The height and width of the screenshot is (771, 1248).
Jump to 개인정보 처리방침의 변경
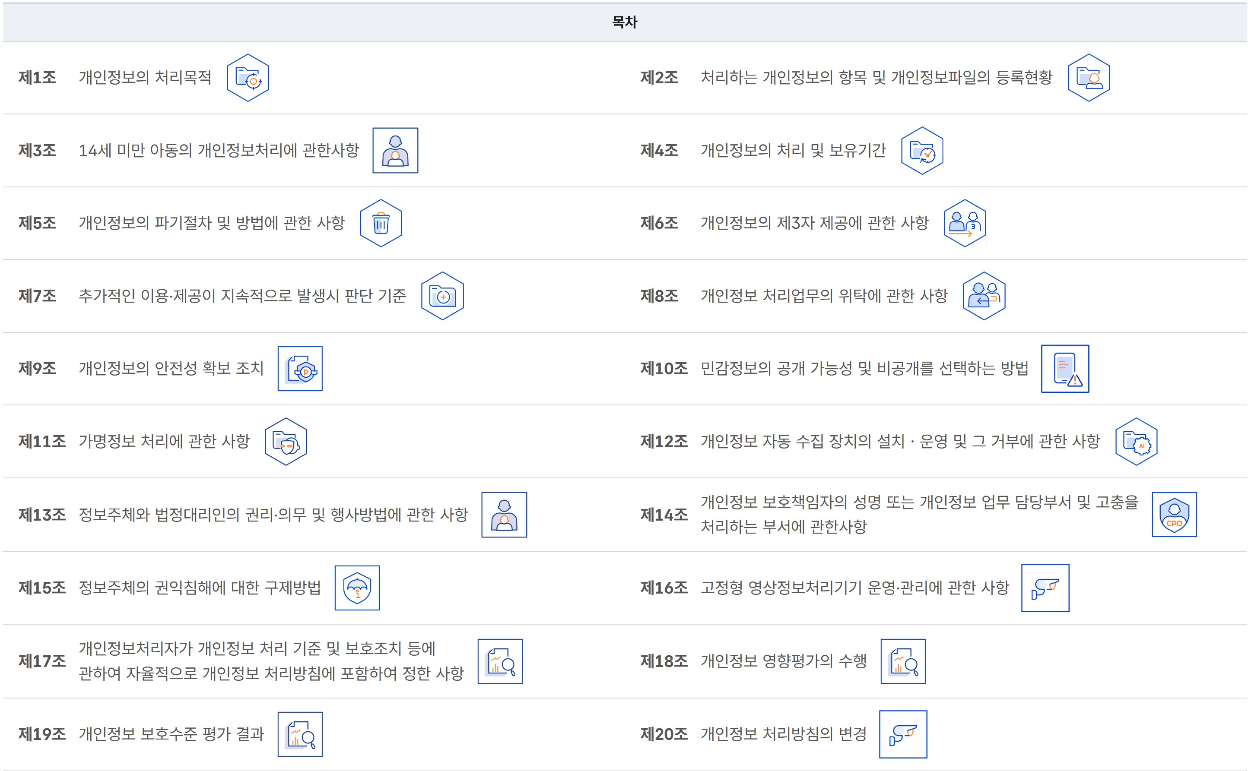(783, 734)
